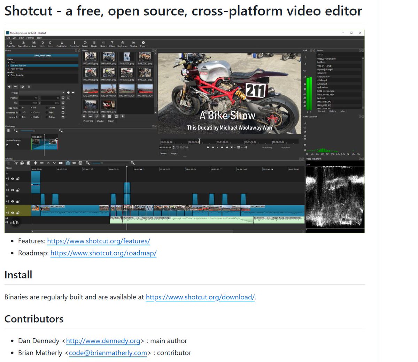
Task: Adjust the keyframes zoom slider
Action: pos(34,131)
